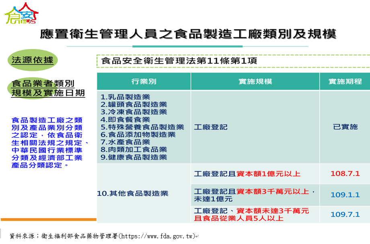Click the 行業別 column header
Screen dimensions: 370x244
coord(144,81)
